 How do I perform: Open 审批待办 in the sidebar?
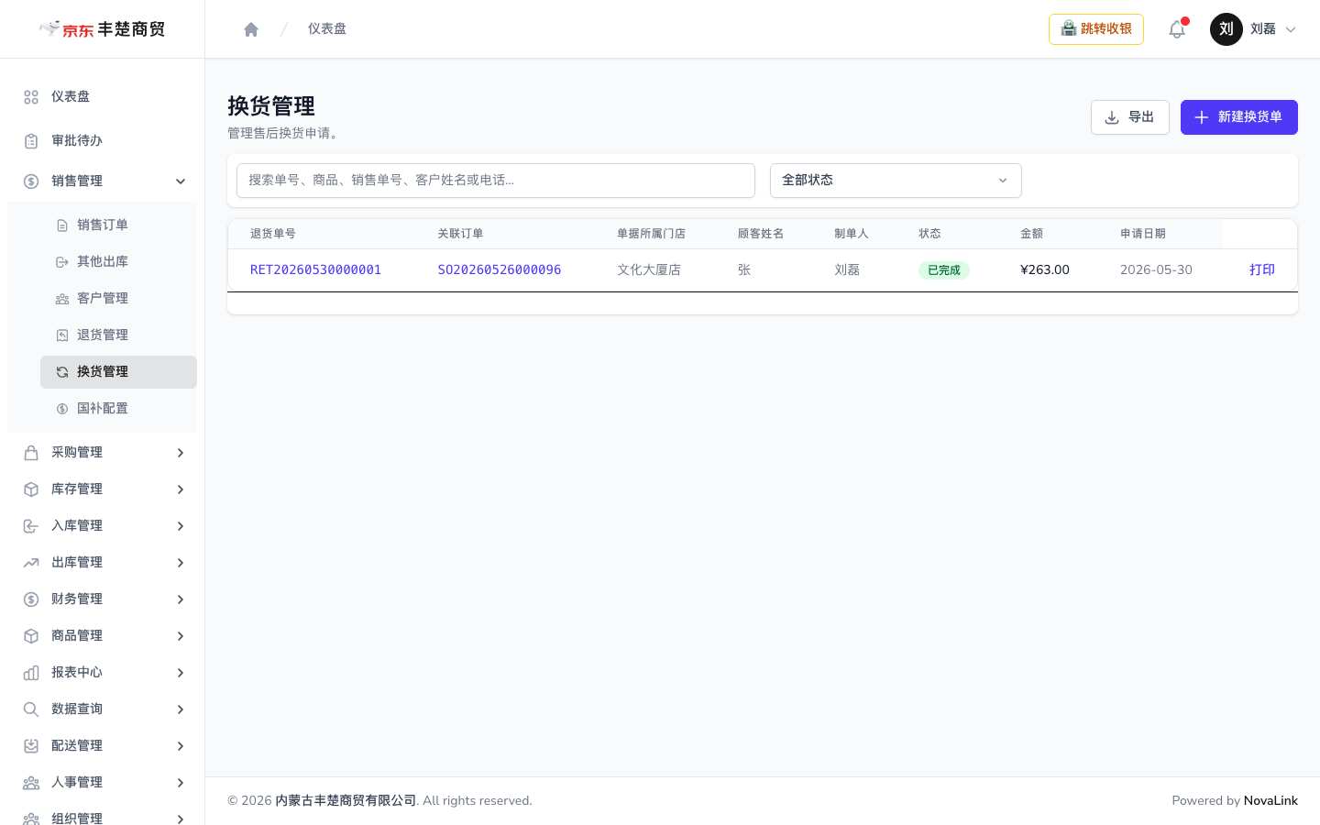(x=102, y=141)
